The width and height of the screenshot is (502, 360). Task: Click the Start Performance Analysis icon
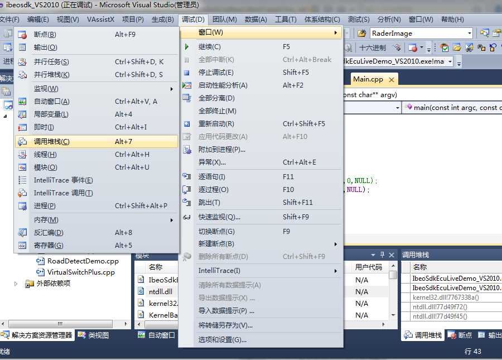[187, 85]
